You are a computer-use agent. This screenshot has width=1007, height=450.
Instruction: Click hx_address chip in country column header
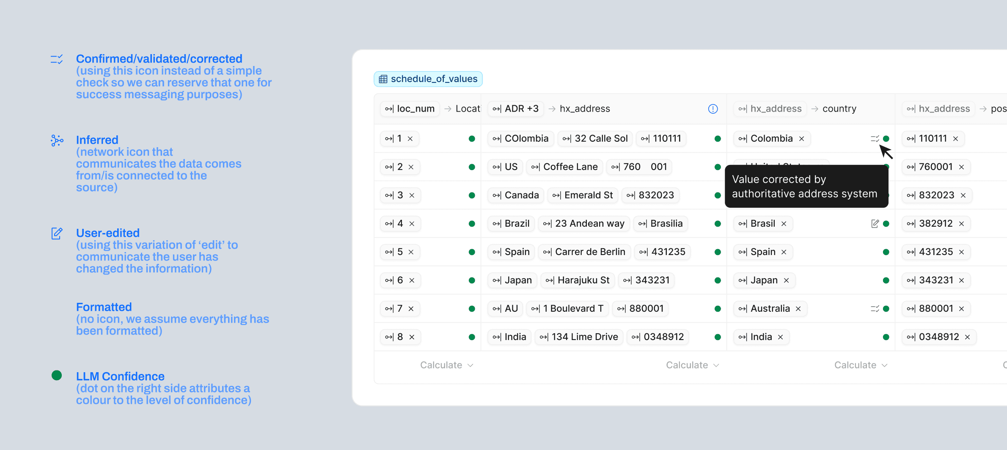click(770, 109)
